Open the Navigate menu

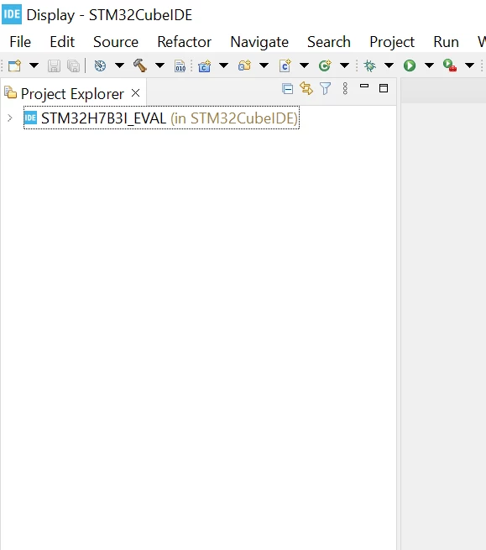coord(259,42)
